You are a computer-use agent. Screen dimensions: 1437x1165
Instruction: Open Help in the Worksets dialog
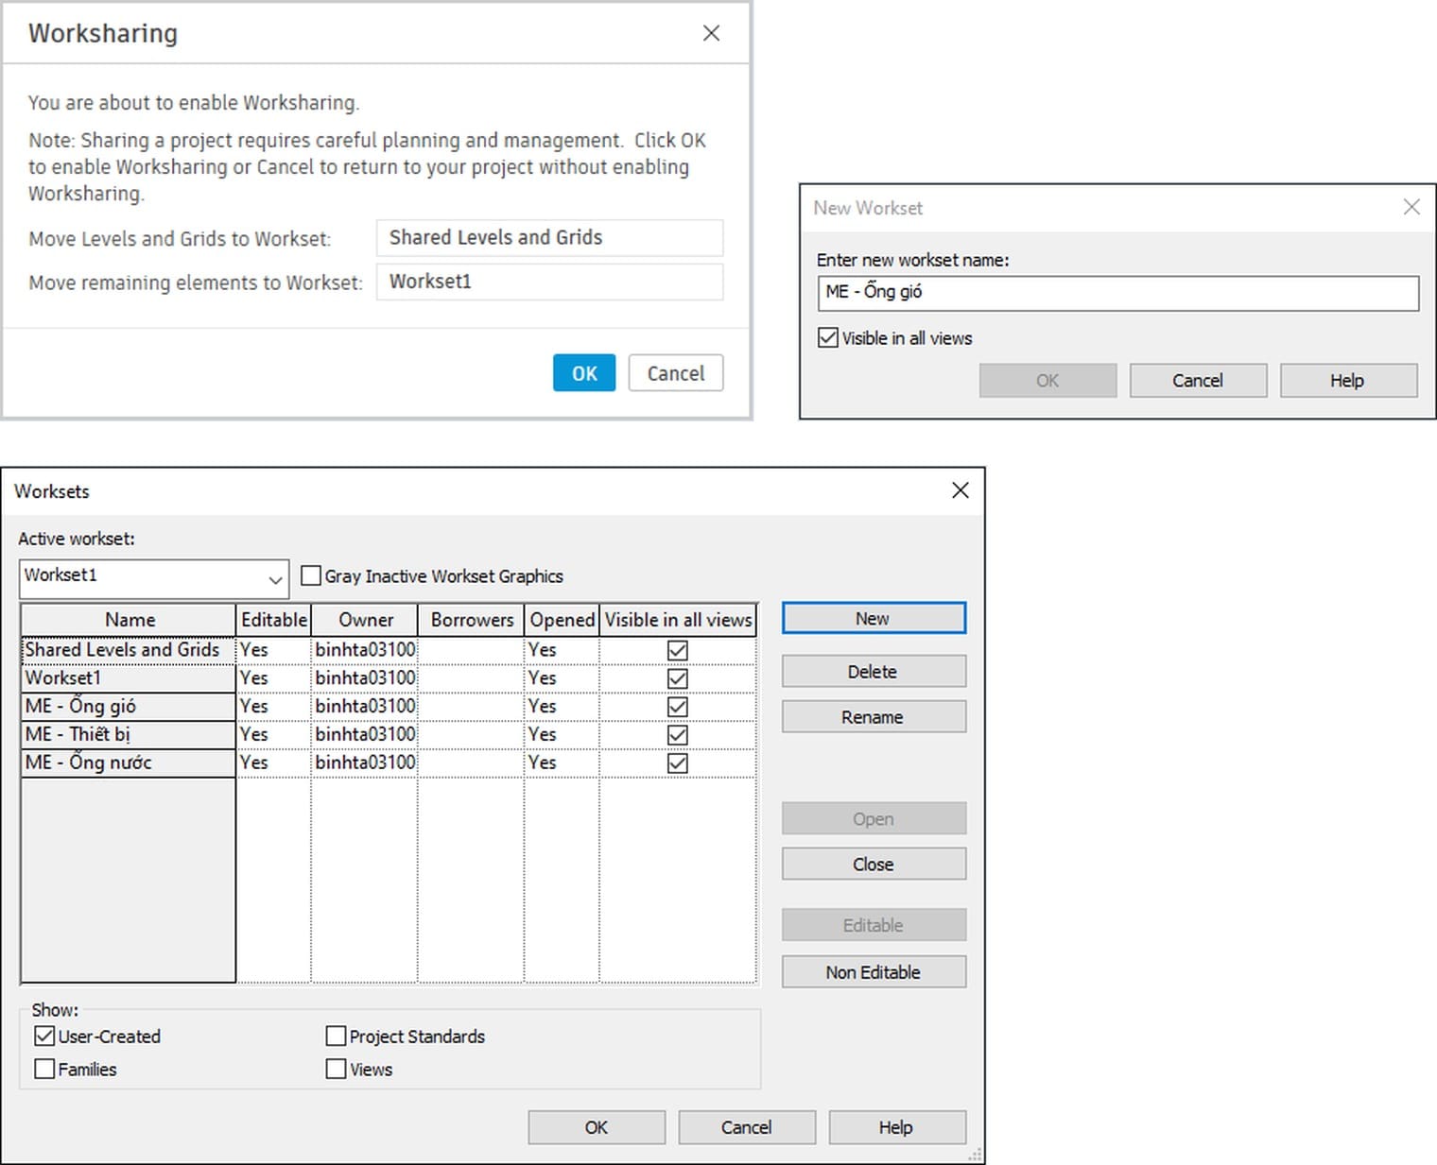(x=897, y=1127)
